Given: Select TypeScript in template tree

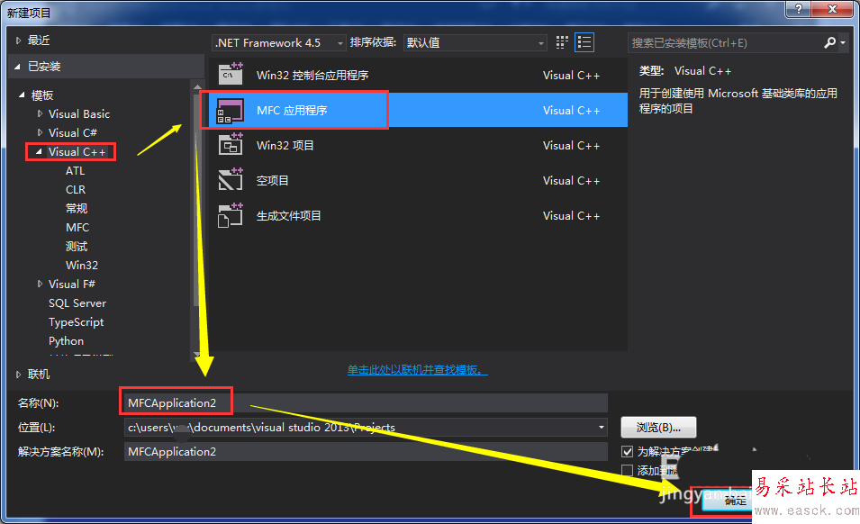Looking at the screenshot, I should tap(77, 322).
